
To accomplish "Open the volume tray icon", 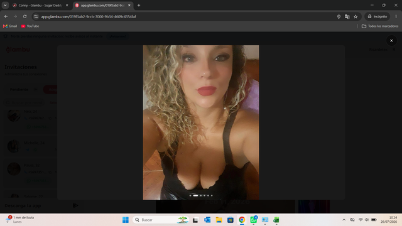I will click(x=367, y=220).
